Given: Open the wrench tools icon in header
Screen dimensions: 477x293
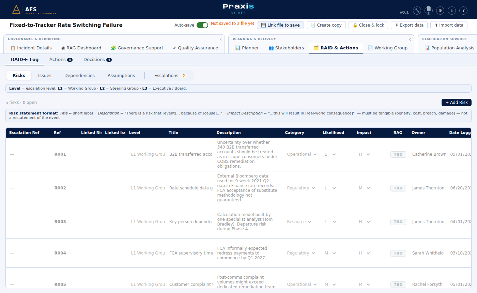Looking at the screenshot, I should coord(417,11).
